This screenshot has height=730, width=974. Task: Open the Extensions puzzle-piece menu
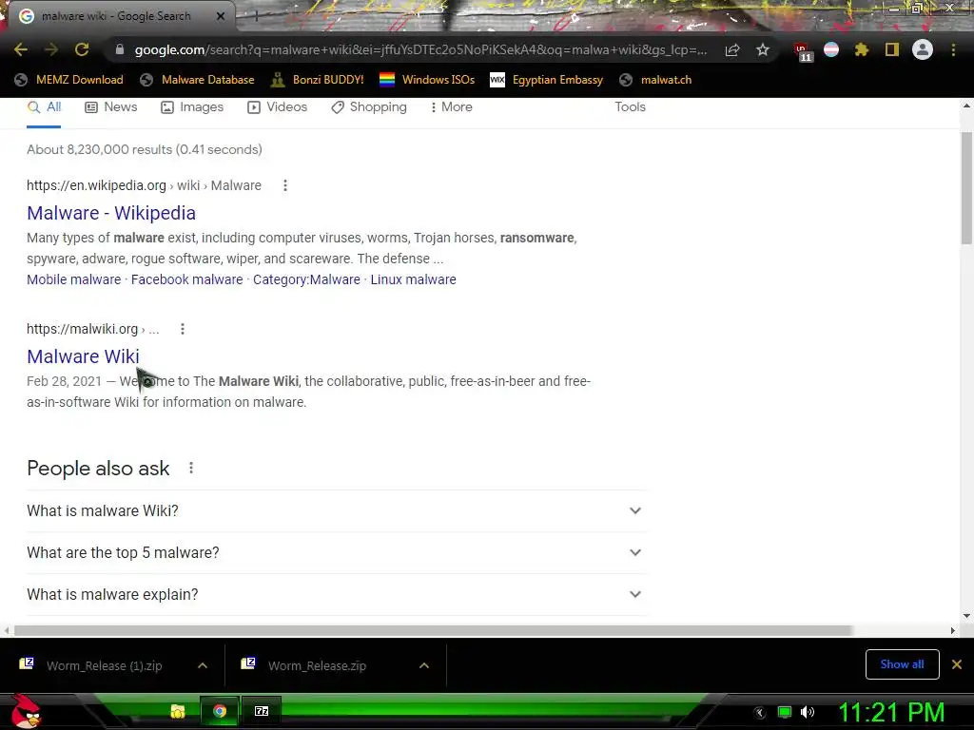pos(862,49)
